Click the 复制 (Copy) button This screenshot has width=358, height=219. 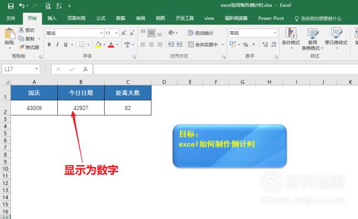(26, 39)
